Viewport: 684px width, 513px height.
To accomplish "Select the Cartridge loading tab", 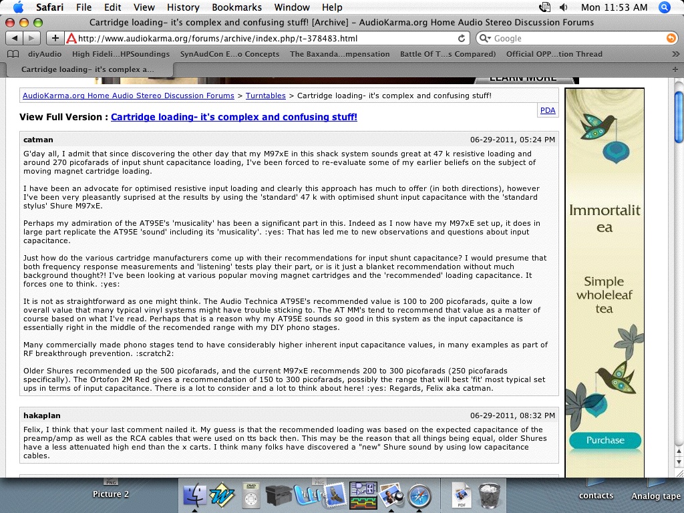I will pyautogui.click(x=88, y=69).
